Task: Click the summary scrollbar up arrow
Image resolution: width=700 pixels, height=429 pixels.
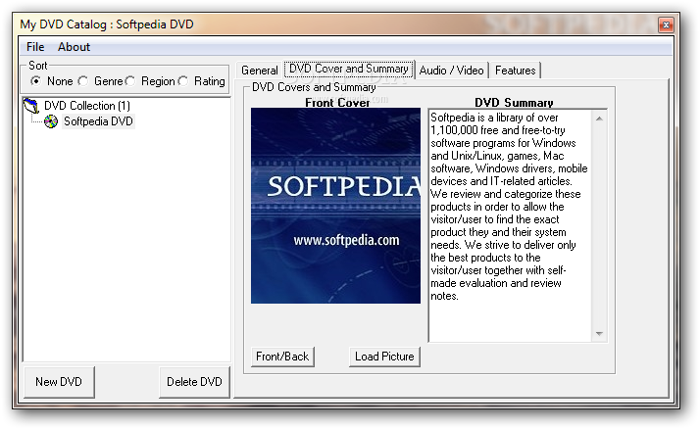Action: (x=599, y=119)
